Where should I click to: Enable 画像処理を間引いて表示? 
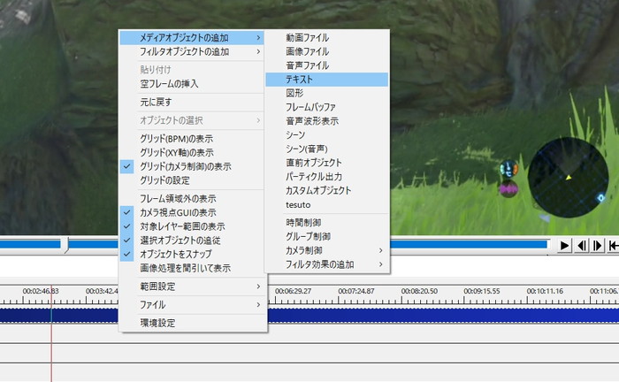click(192, 268)
